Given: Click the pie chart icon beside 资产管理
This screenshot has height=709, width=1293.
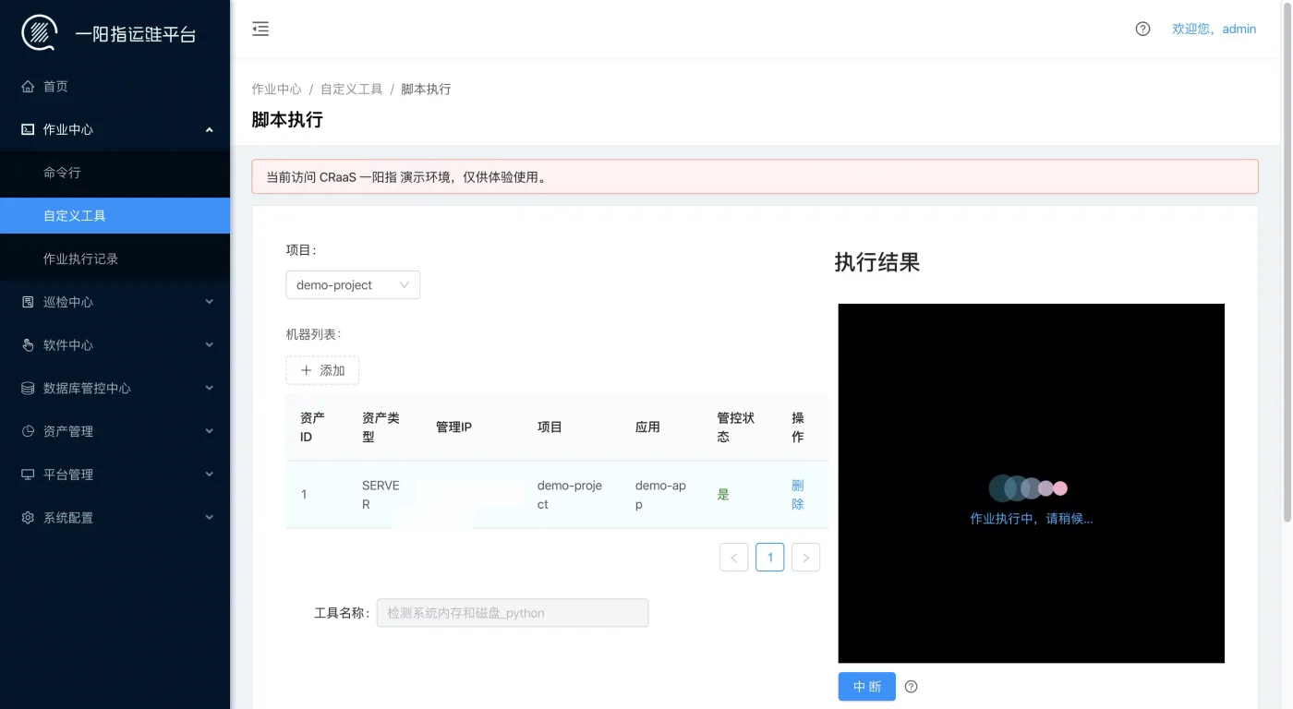Looking at the screenshot, I should pyautogui.click(x=28, y=431).
